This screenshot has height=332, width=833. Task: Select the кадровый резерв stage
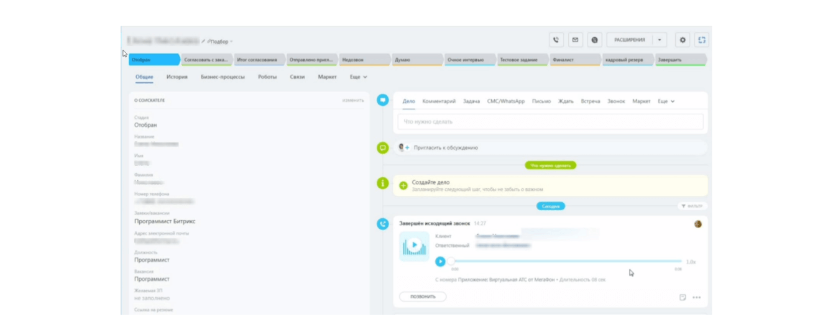(x=628, y=60)
